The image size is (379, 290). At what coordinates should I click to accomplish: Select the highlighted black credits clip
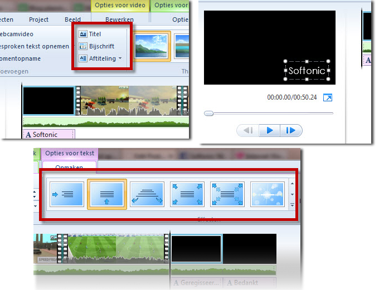point(196,249)
